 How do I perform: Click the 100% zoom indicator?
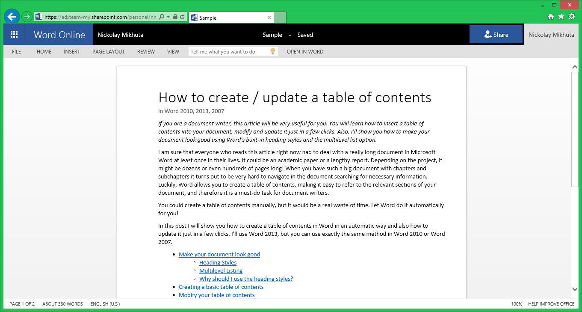517,304
